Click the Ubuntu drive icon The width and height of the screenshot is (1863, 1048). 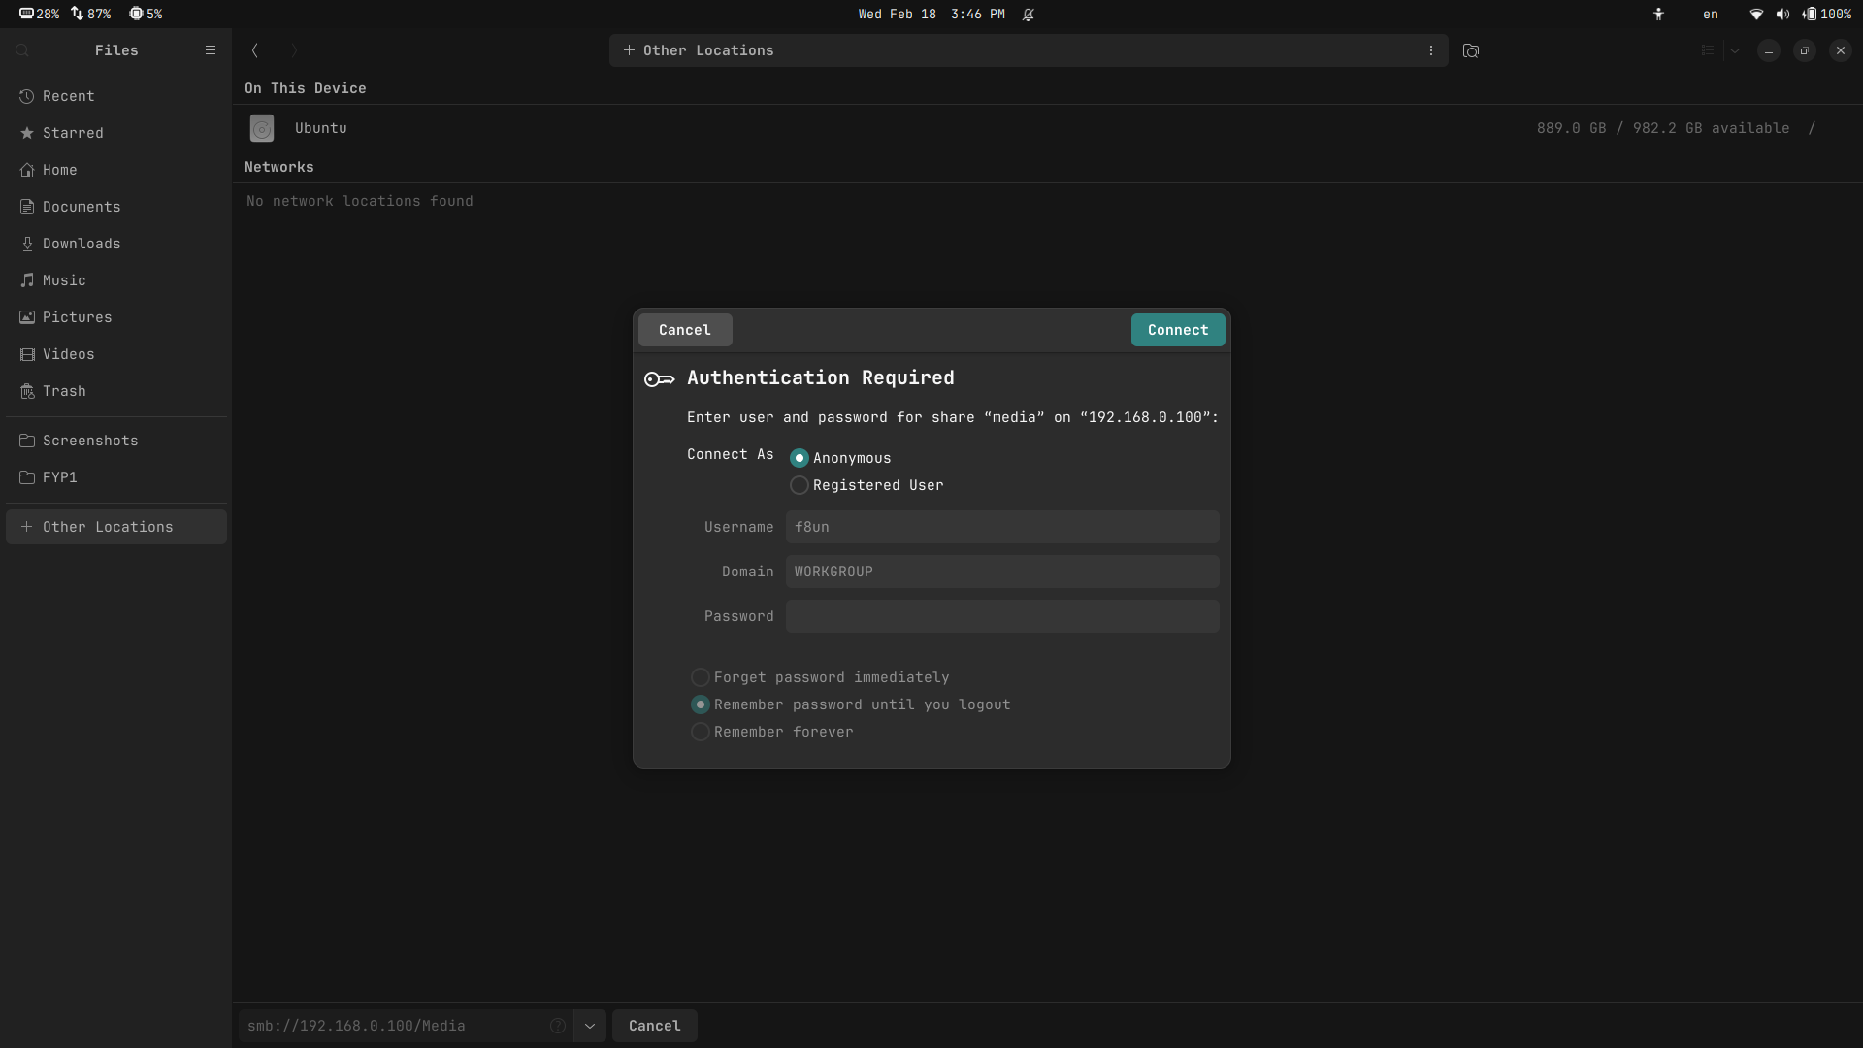(262, 128)
